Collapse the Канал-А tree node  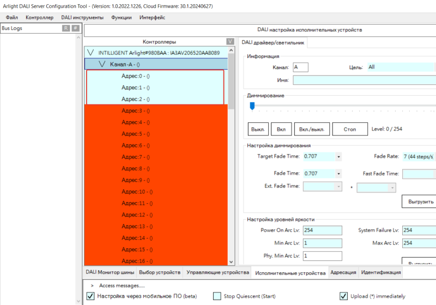[x=102, y=64]
